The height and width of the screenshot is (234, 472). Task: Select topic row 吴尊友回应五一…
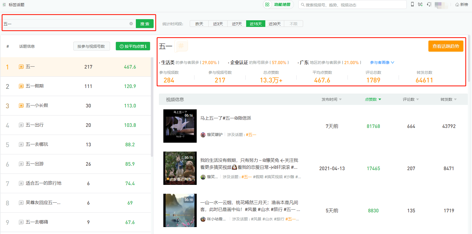(x=76, y=203)
